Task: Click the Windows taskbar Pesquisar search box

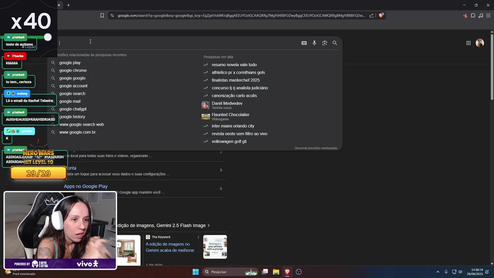Action: click(x=230, y=272)
